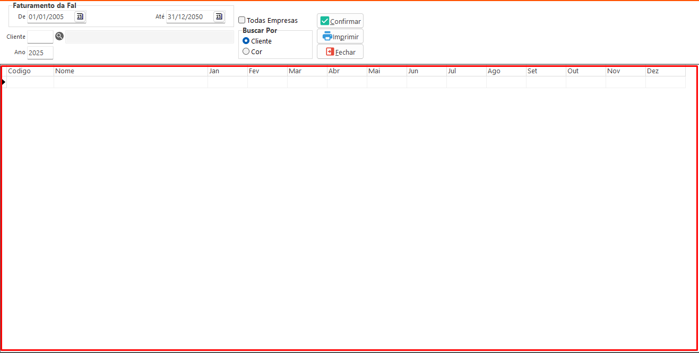Select the Cor radio option
Image resolution: width=699 pixels, height=353 pixels.
(x=246, y=51)
